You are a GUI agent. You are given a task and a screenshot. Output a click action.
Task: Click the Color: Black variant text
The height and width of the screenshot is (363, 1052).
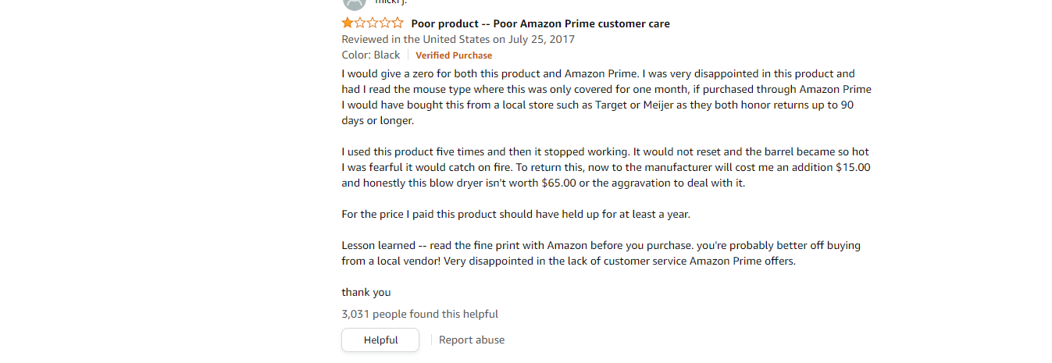371,55
